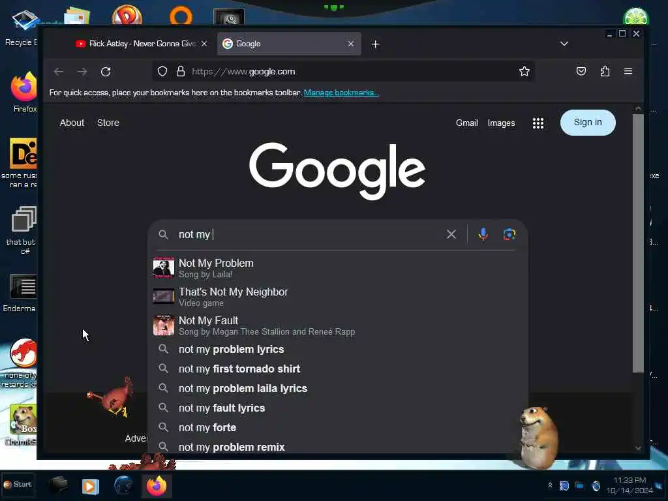Pick 'not my problem laila lyrics' suggestion
668x501 pixels.
[x=338, y=389]
